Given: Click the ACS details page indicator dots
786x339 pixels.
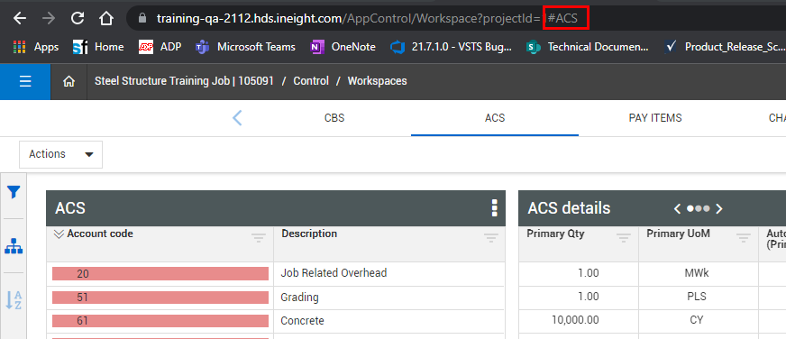Looking at the screenshot, I should (x=699, y=208).
